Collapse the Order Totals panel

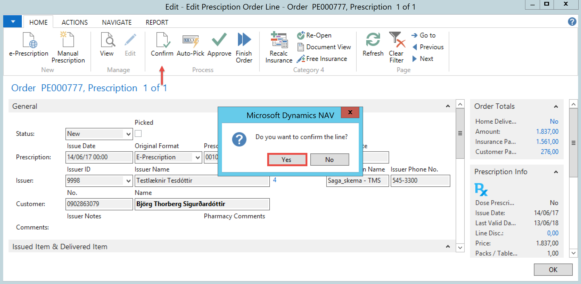click(x=556, y=106)
